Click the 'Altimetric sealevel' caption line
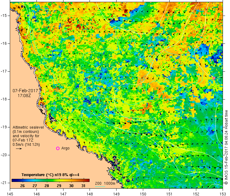230x196 pixels. (28, 127)
